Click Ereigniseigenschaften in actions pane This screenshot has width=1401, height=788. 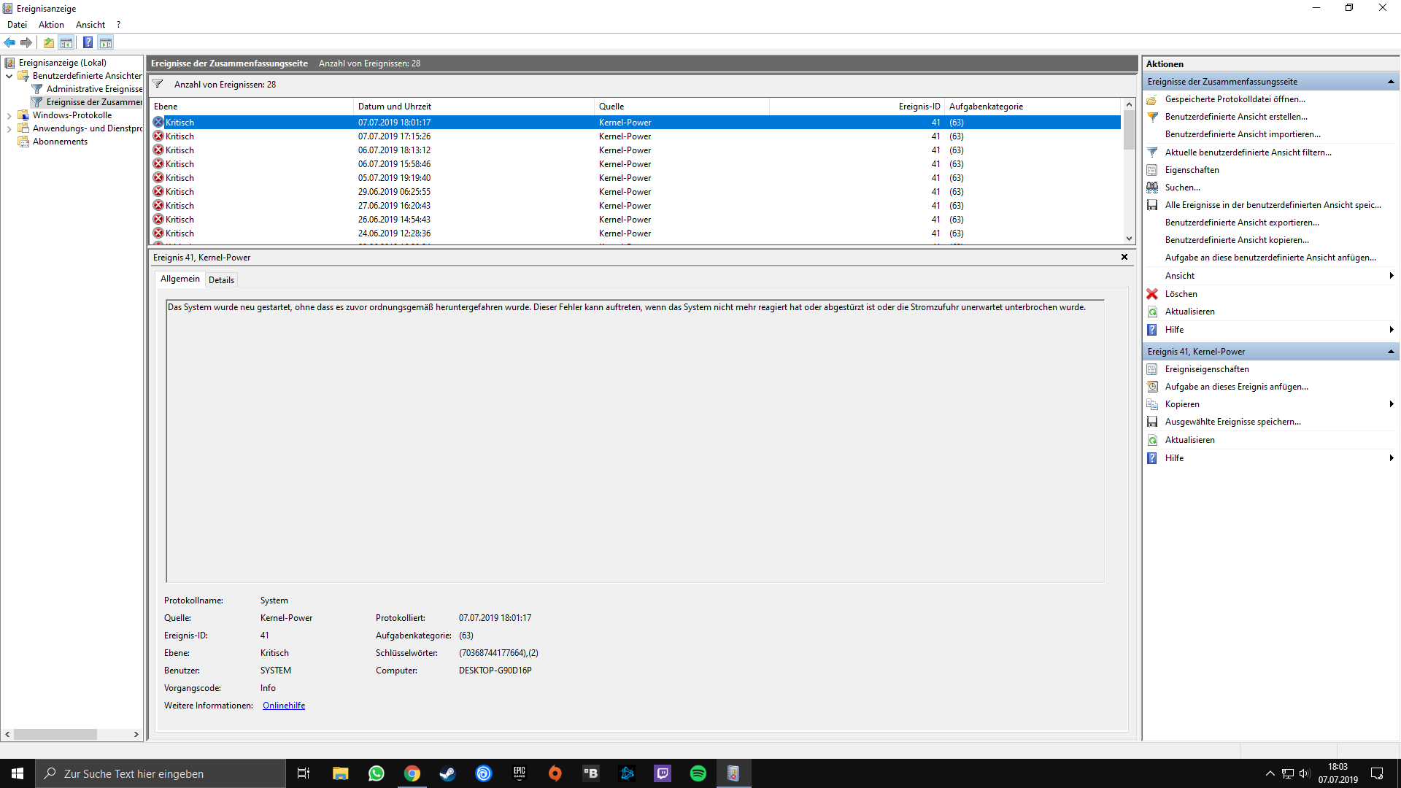pyautogui.click(x=1207, y=369)
